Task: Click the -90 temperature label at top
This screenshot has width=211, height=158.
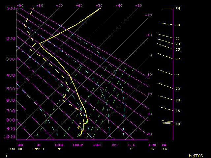Action: click(20, 5)
